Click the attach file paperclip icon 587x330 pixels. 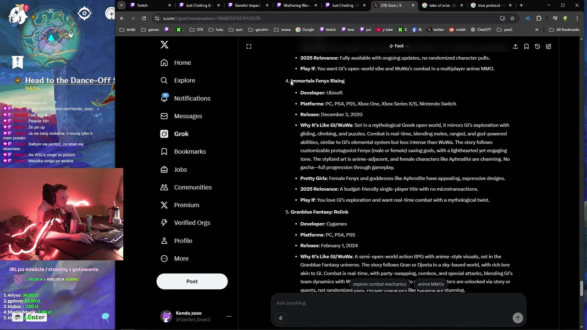pyautogui.click(x=281, y=318)
